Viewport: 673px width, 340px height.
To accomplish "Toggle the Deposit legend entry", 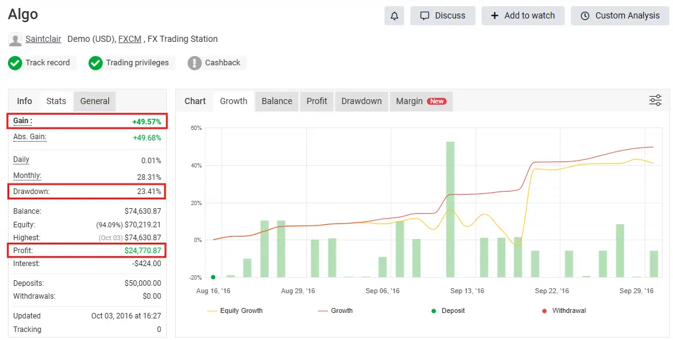I will 448,310.
